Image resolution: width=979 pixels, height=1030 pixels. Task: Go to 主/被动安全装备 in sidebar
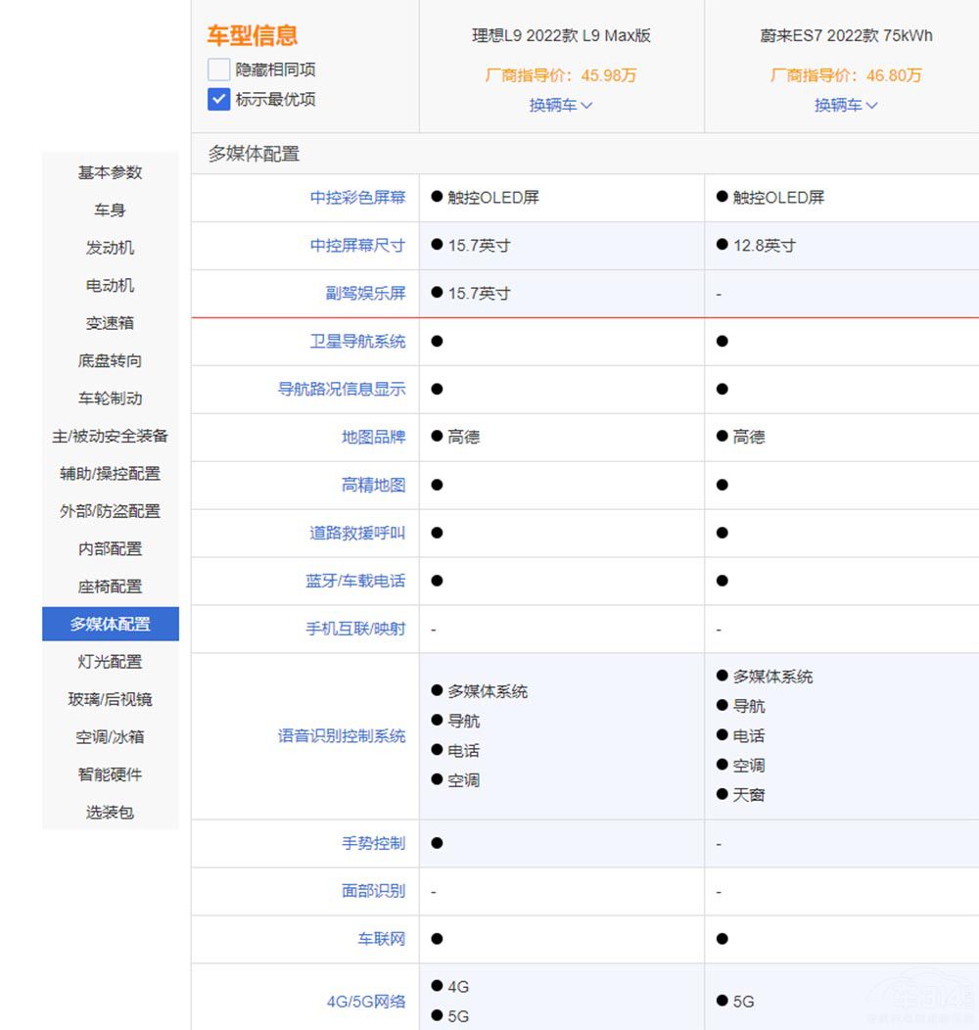click(x=111, y=436)
